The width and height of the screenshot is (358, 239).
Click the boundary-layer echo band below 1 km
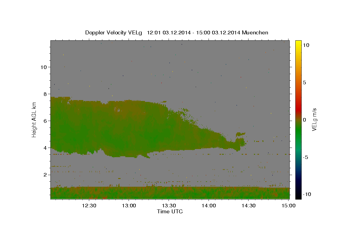(x=170, y=193)
